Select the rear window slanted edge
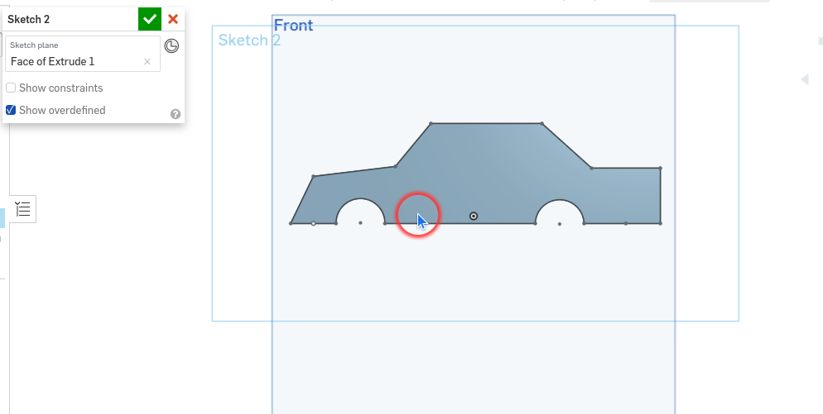This screenshot has height=414, width=823. [x=566, y=145]
